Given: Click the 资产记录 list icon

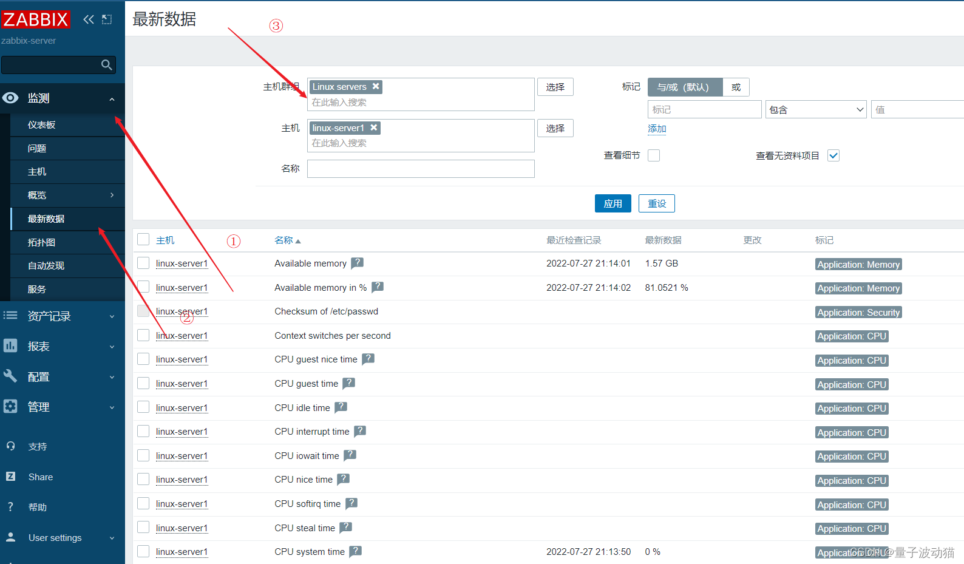Looking at the screenshot, I should (10, 315).
